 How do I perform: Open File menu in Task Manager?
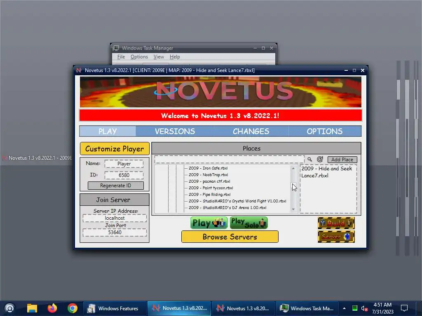pos(121,57)
